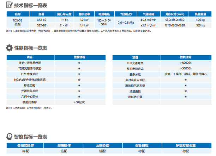Viewport: 216px width, 156px height.
Task: Click the star for 高效能气路系统
Action: (x=185, y=85)
